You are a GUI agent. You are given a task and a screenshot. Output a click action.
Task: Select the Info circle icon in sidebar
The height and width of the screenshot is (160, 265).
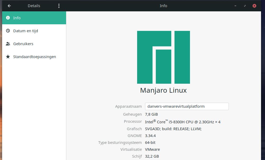pyautogui.click(x=8, y=18)
